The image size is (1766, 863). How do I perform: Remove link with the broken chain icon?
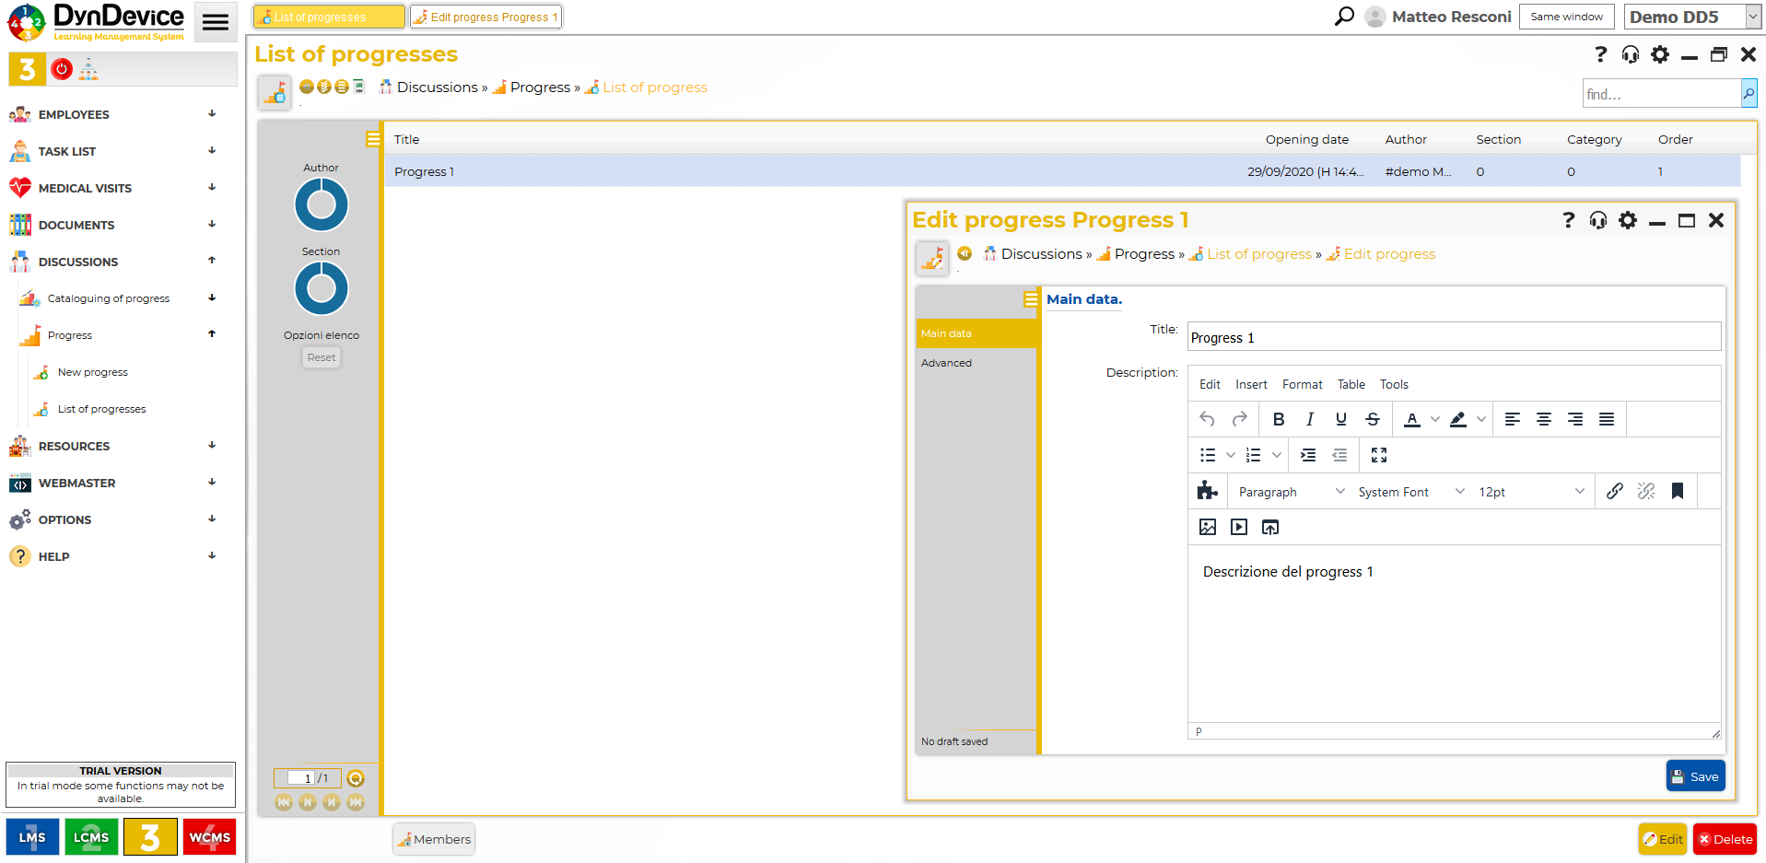point(1645,491)
